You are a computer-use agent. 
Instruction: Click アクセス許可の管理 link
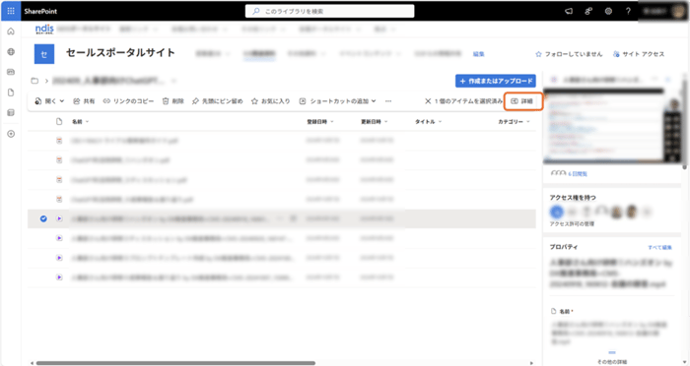tap(572, 224)
